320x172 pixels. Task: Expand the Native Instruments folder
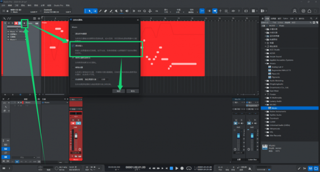point(265,111)
